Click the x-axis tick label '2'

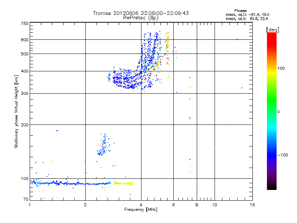tap(85, 205)
